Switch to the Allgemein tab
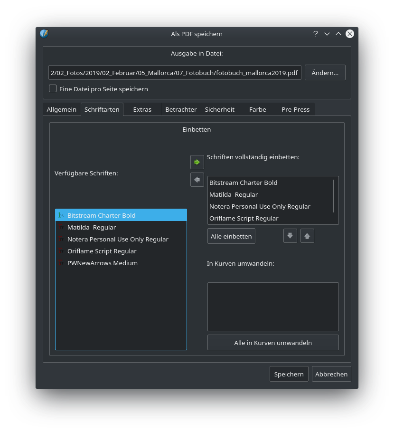 (61, 109)
